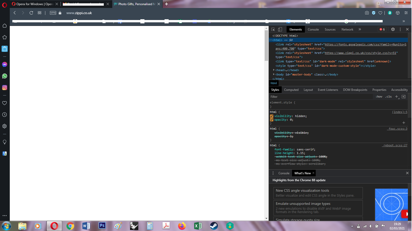The height and width of the screenshot is (231, 412).
Task: Open the DOM Breakpoints tab
Action: click(x=355, y=90)
